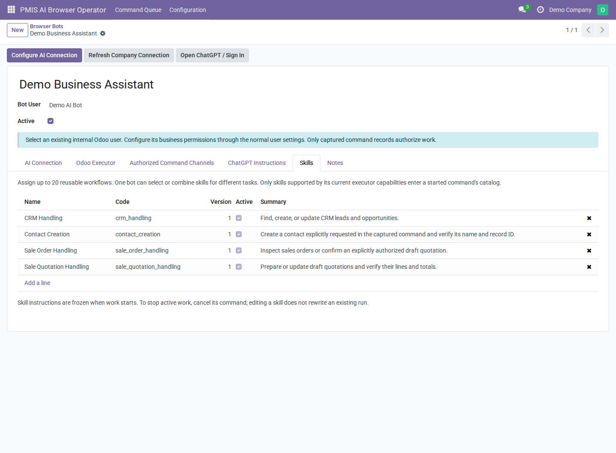Click the Configure AI Connection button
The height and width of the screenshot is (453, 616).
point(44,55)
